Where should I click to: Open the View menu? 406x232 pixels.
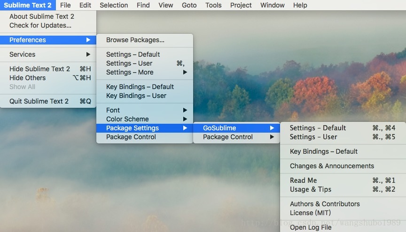166,5
